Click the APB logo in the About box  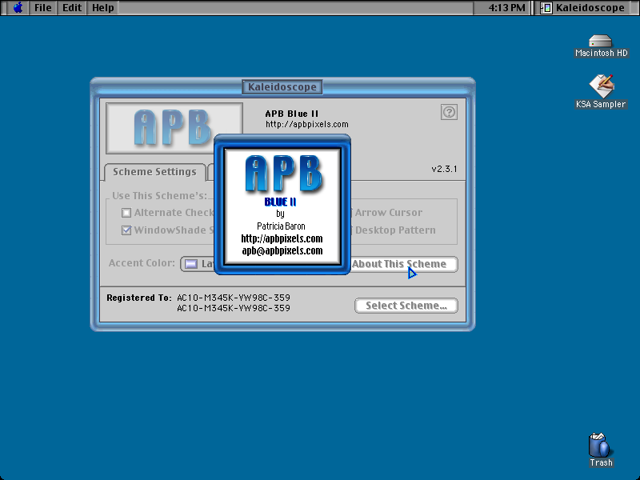(283, 173)
